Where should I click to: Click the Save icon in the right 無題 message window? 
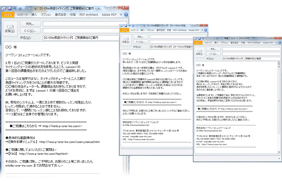[x=199, y=38]
